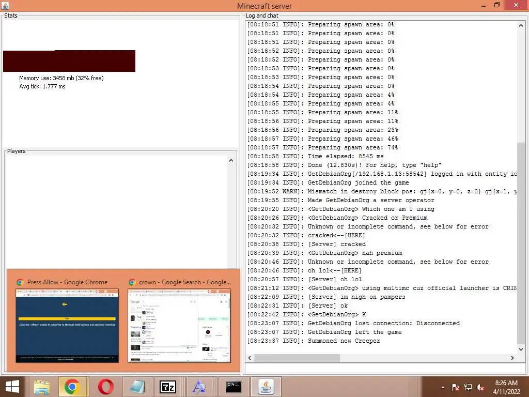This screenshot has height=397, width=529.
Task: Click the Preparing spawn area 74% line
Action: 322,147
